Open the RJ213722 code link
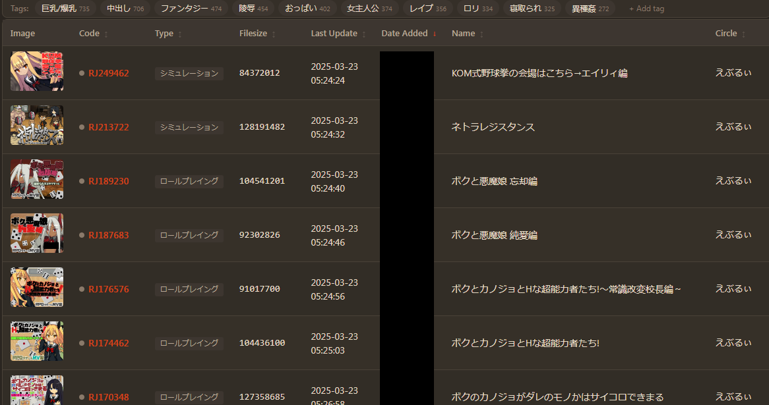The image size is (769, 405). click(108, 127)
